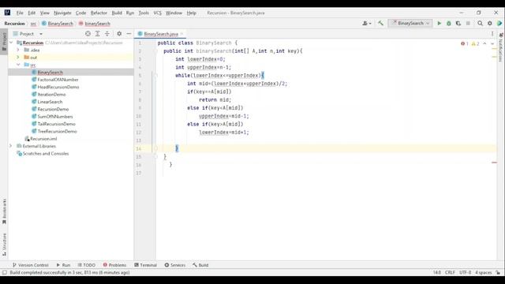Open Problems tool window
The height and width of the screenshot is (284, 505).
point(114,265)
